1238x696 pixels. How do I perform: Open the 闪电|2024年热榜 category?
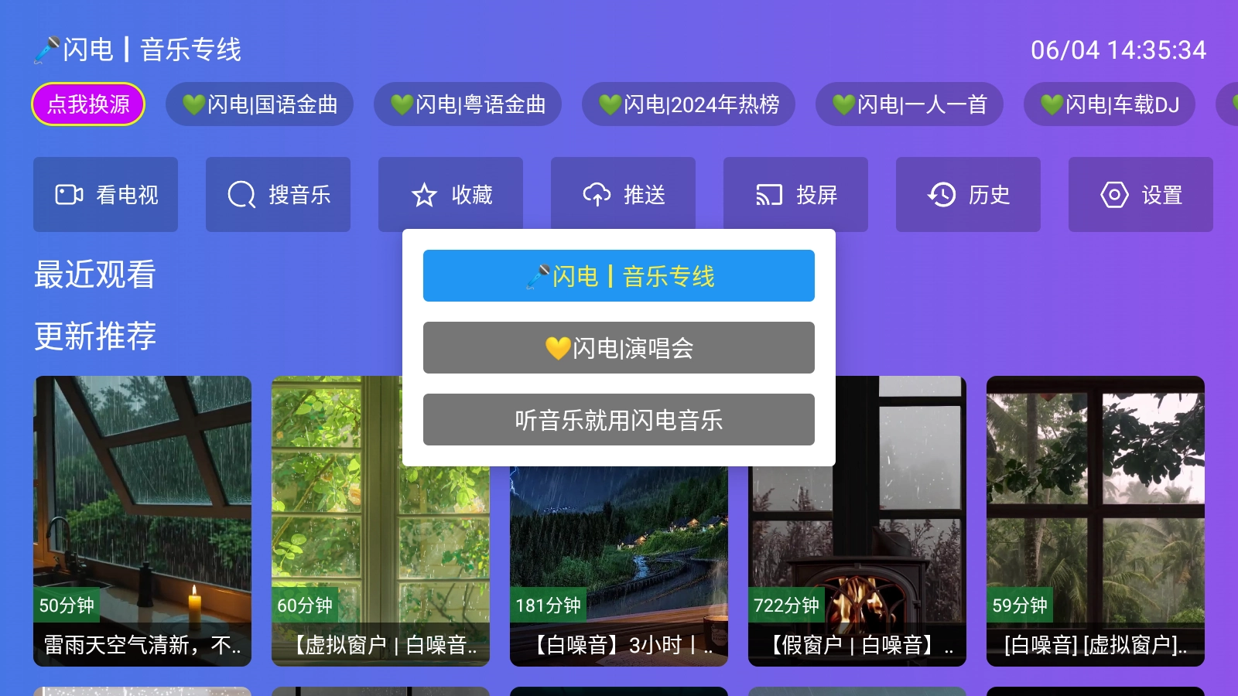pyautogui.click(x=688, y=104)
